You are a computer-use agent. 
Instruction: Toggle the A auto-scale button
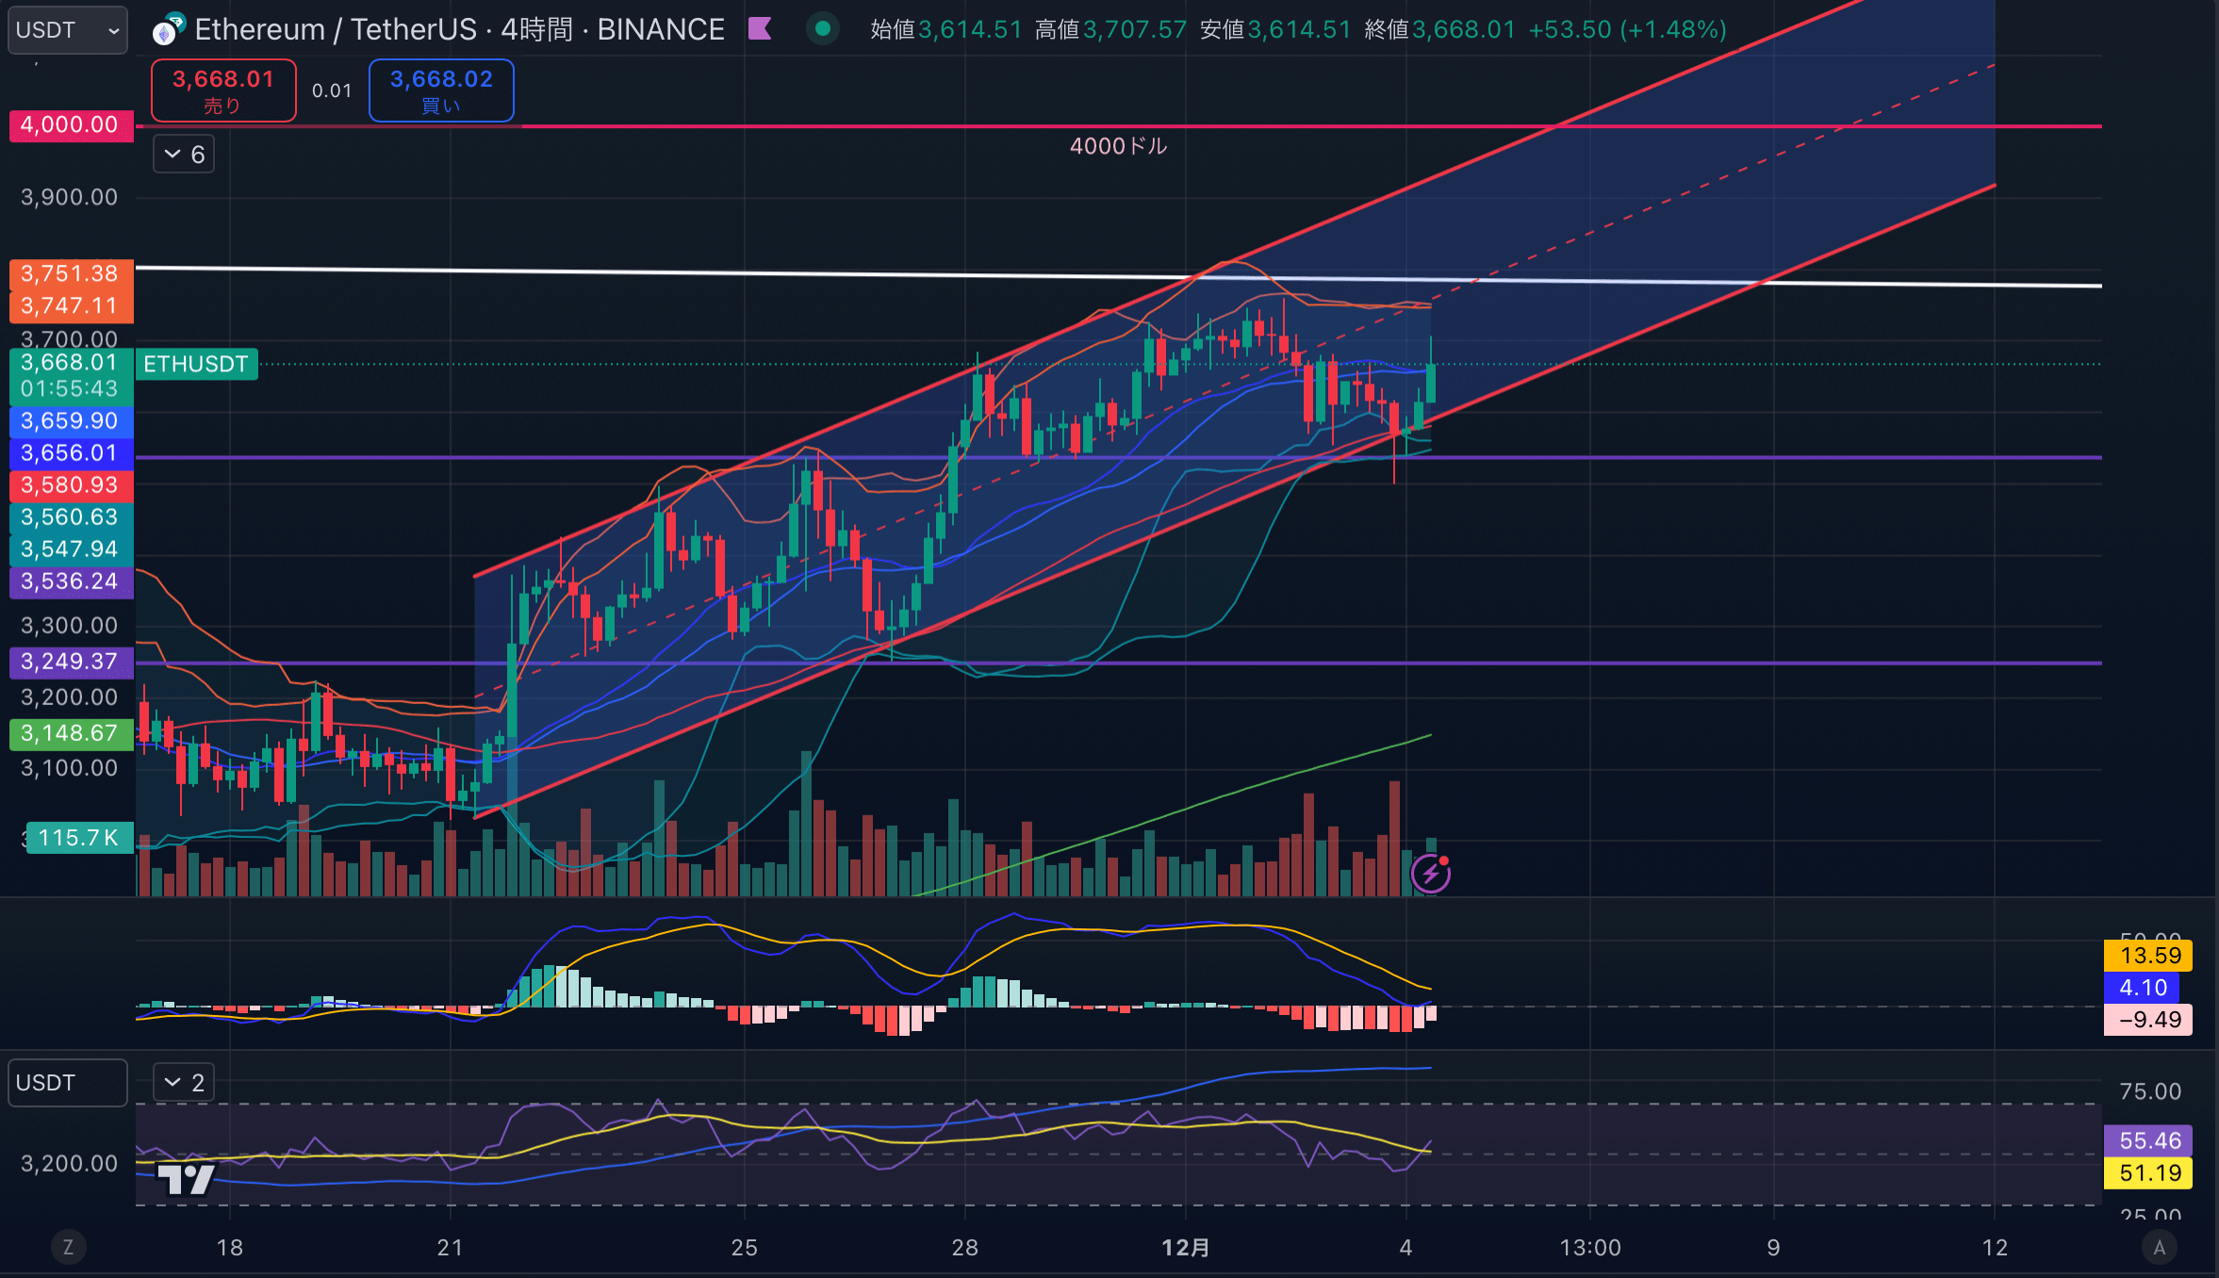(x=2159, y=1248)
